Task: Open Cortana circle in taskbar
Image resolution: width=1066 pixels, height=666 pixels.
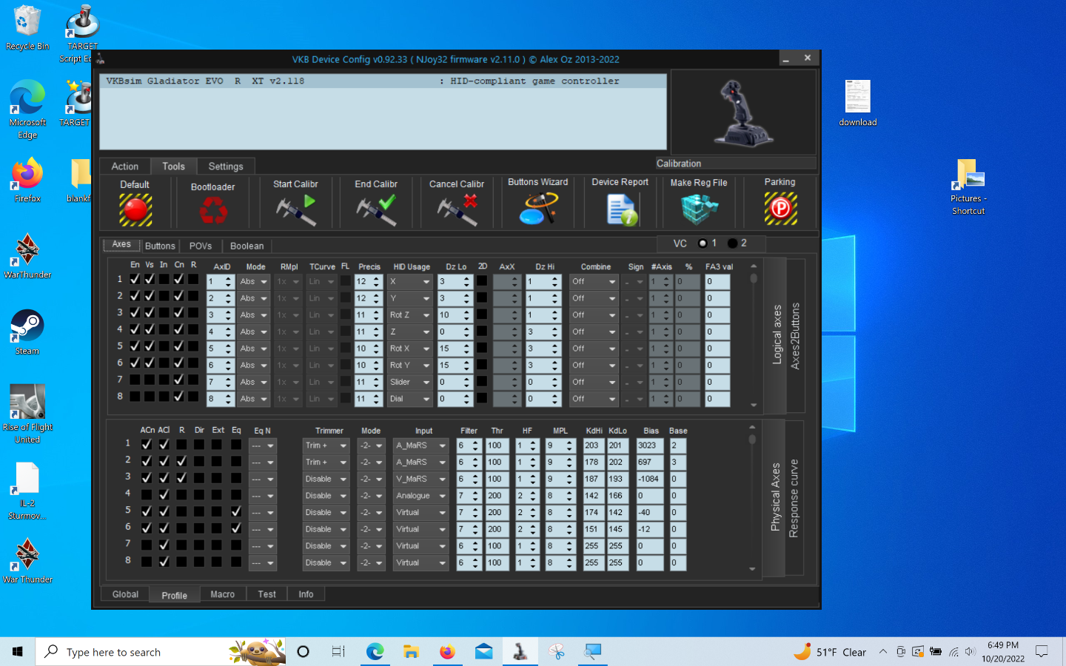Action: coord(303,651)
